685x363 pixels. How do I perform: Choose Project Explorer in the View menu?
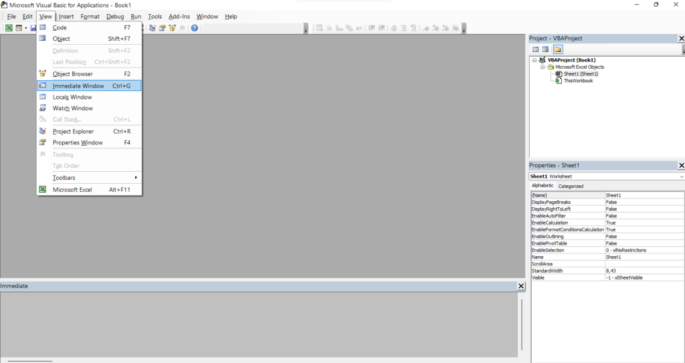coord(89,132)
